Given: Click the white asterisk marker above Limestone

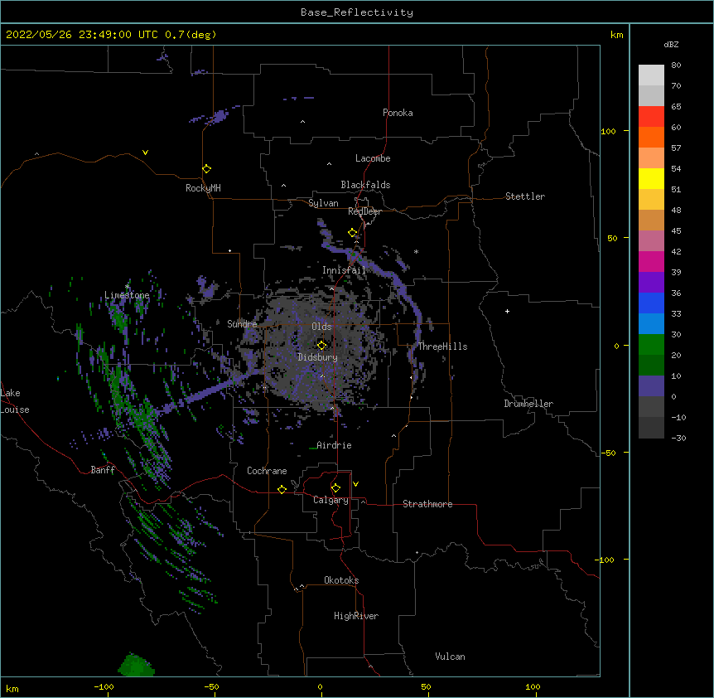Looking at the screenshot, I should click(128, 287).
